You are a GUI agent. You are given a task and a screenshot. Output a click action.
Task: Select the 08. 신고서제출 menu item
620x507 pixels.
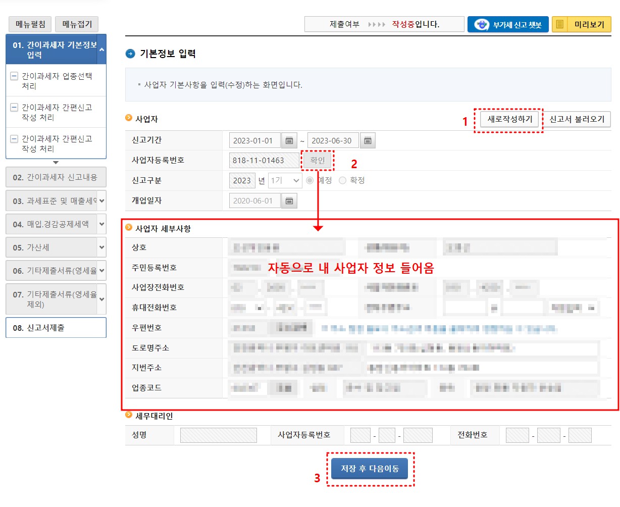56,328
